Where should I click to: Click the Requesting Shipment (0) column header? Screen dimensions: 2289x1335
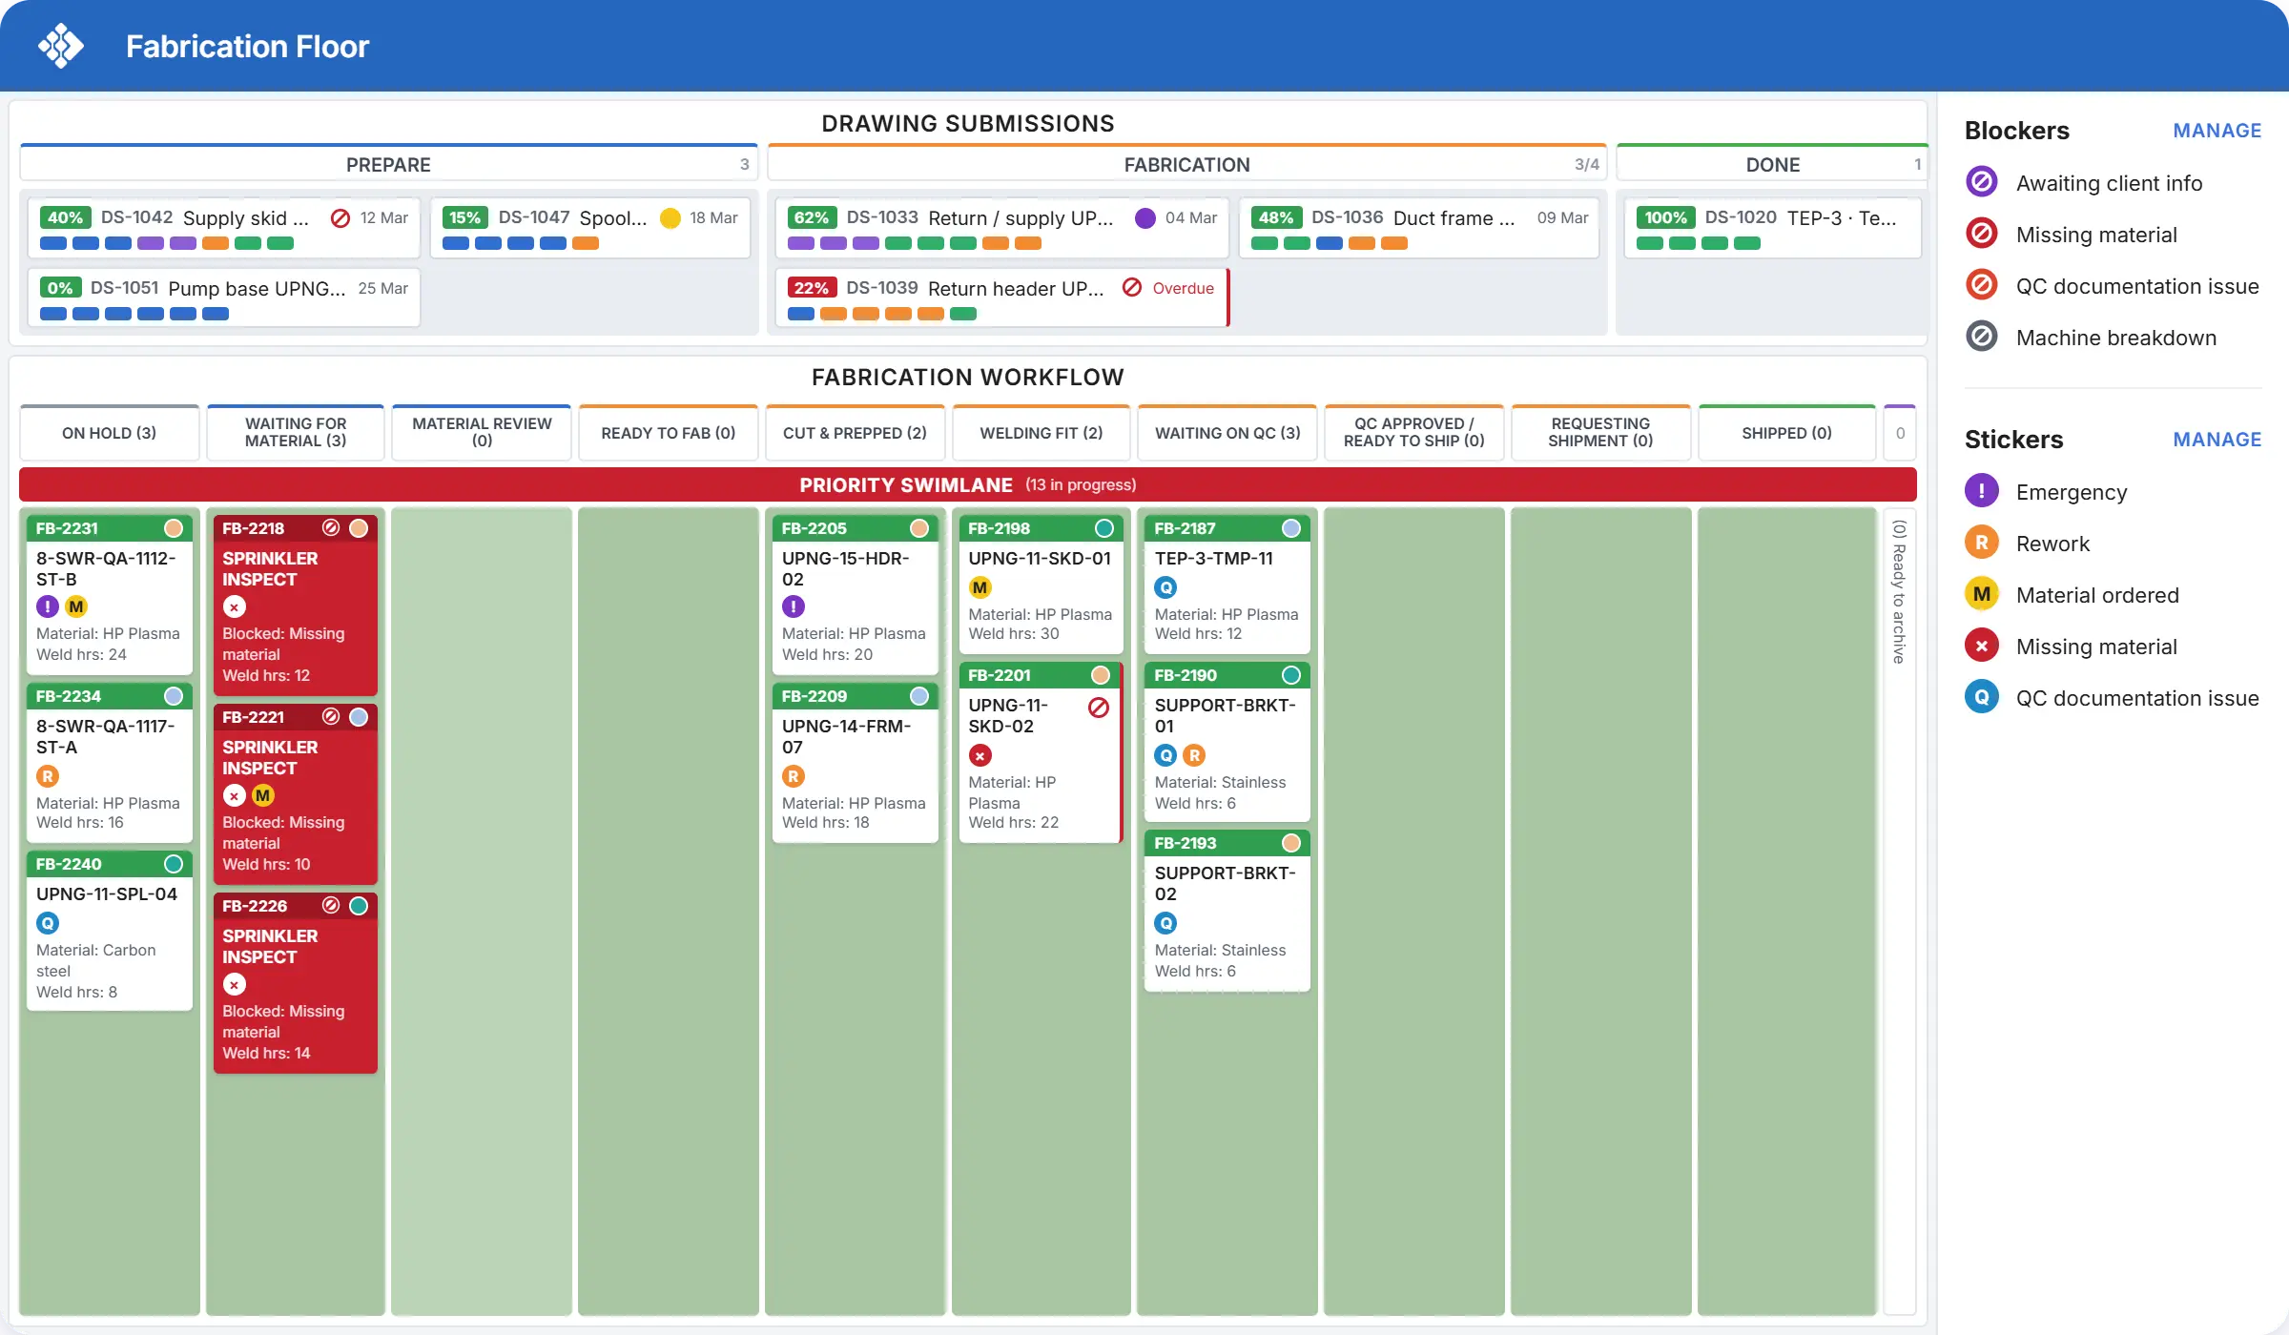coord(1600,433)
